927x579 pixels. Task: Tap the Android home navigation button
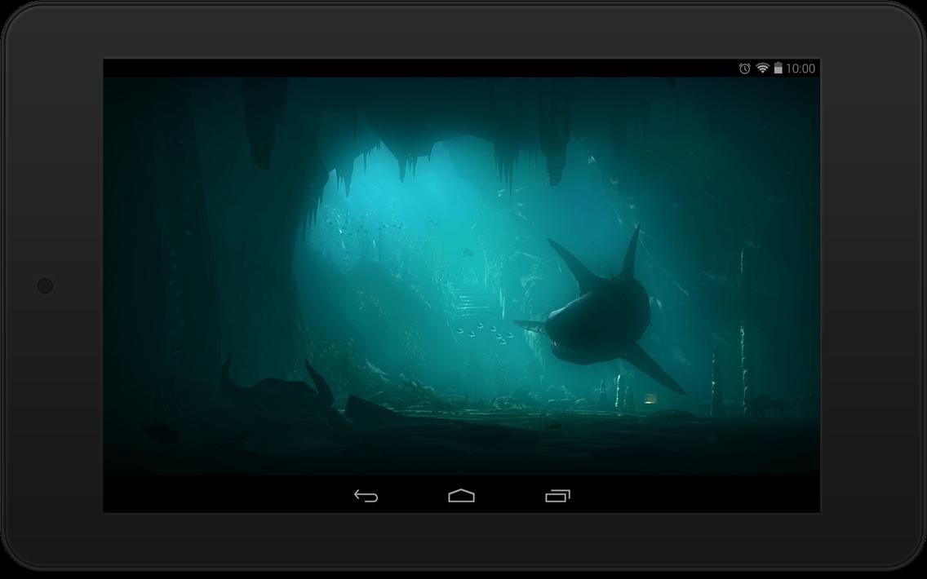tap(462, 496)
